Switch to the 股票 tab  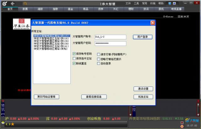tap(25, 9)
